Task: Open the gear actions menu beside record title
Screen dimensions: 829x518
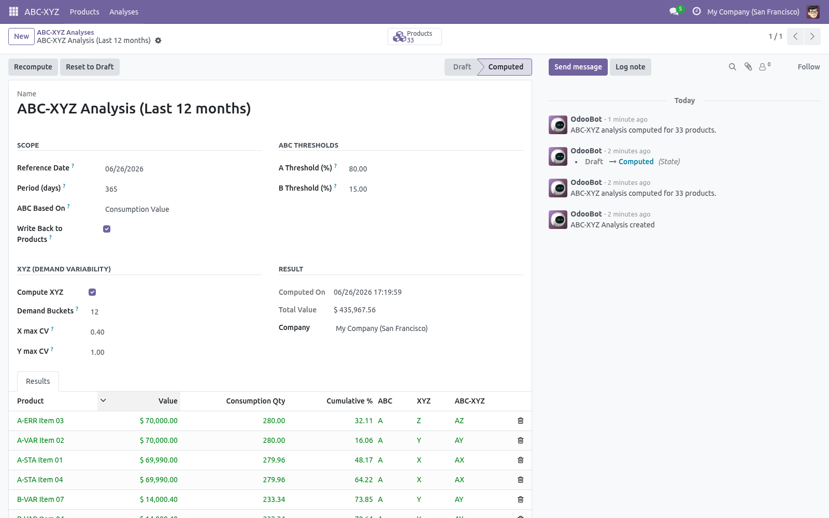Action: [x=159, y=40]
